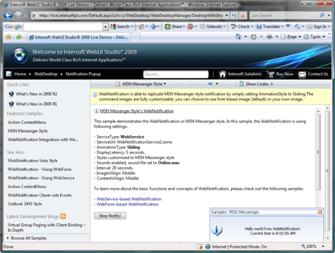This screenshot has width=335, height=253.
Task: Close the MSN Messenger notification popup
Action: [x=320, y=212]
